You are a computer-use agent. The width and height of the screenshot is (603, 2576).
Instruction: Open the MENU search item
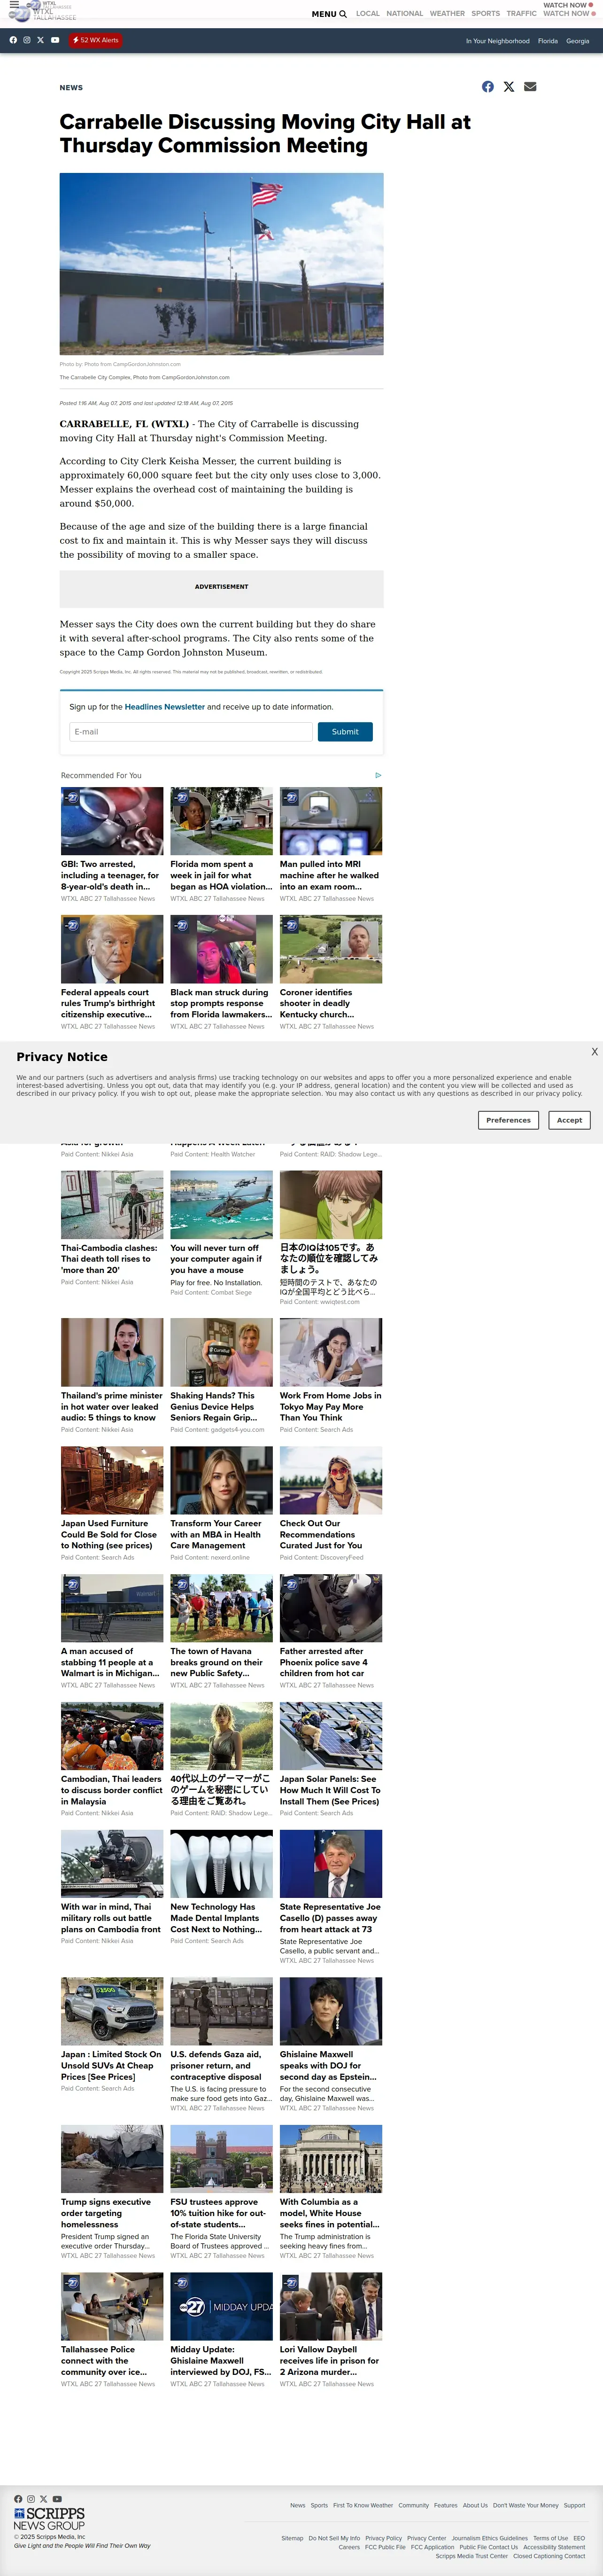click(329, 14)
